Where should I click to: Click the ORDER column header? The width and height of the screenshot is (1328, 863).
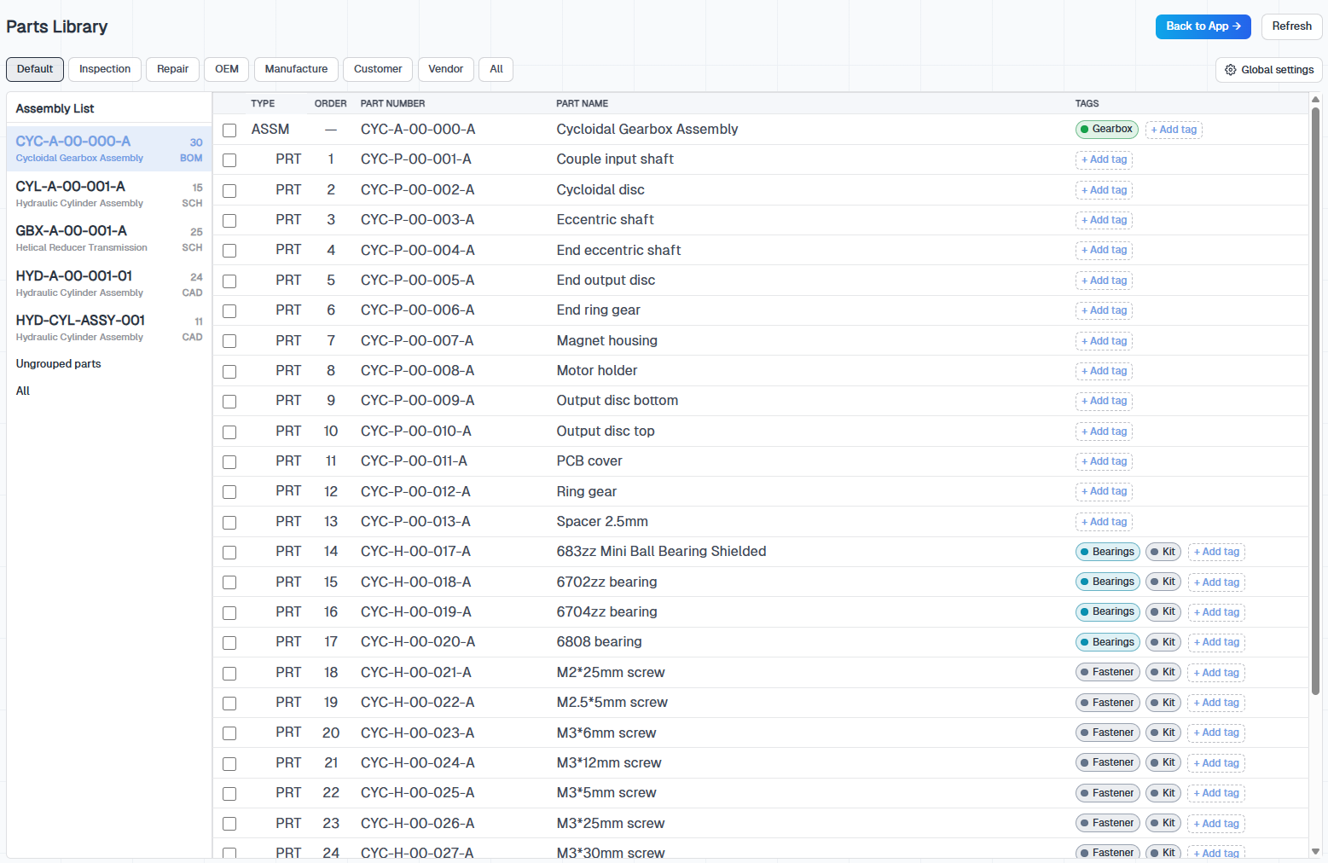pyautogui.click(x=330, y=103)
